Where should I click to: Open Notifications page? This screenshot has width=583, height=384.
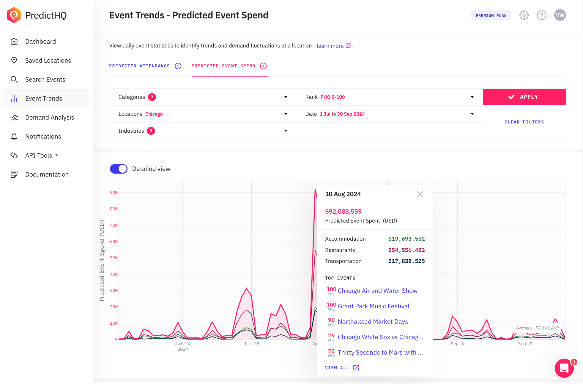coord(43,137)
